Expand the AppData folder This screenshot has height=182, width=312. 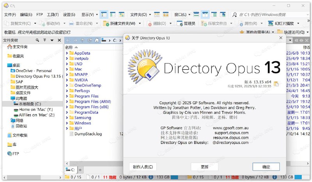coord(67,53)
